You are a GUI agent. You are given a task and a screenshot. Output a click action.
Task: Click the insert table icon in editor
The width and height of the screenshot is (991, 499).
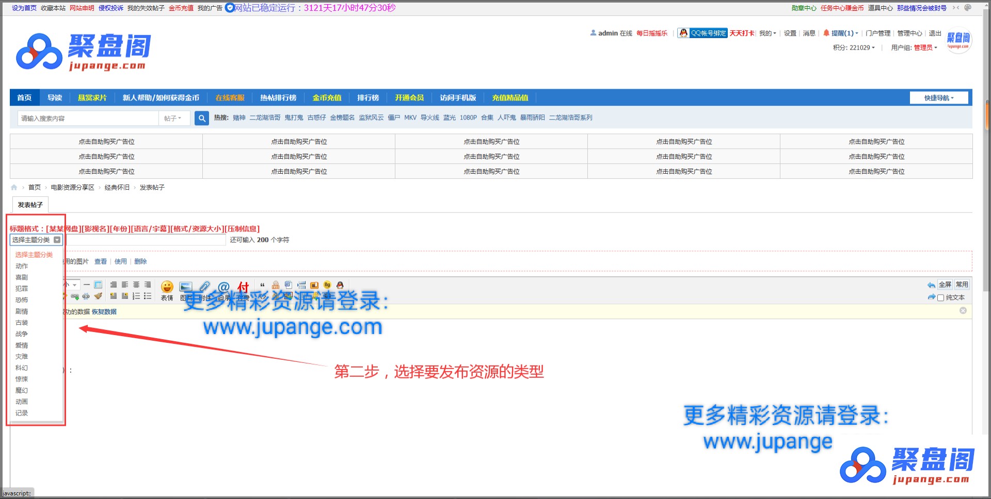pyautogui.click(x=98, y=285)
